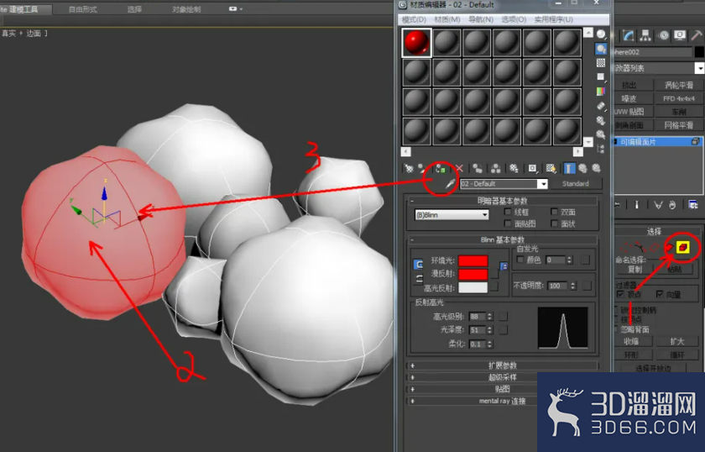Expand 超级采样 rollout
This screenshot has width=705, height=452.
pyautogui.click(x=503, y=377)
